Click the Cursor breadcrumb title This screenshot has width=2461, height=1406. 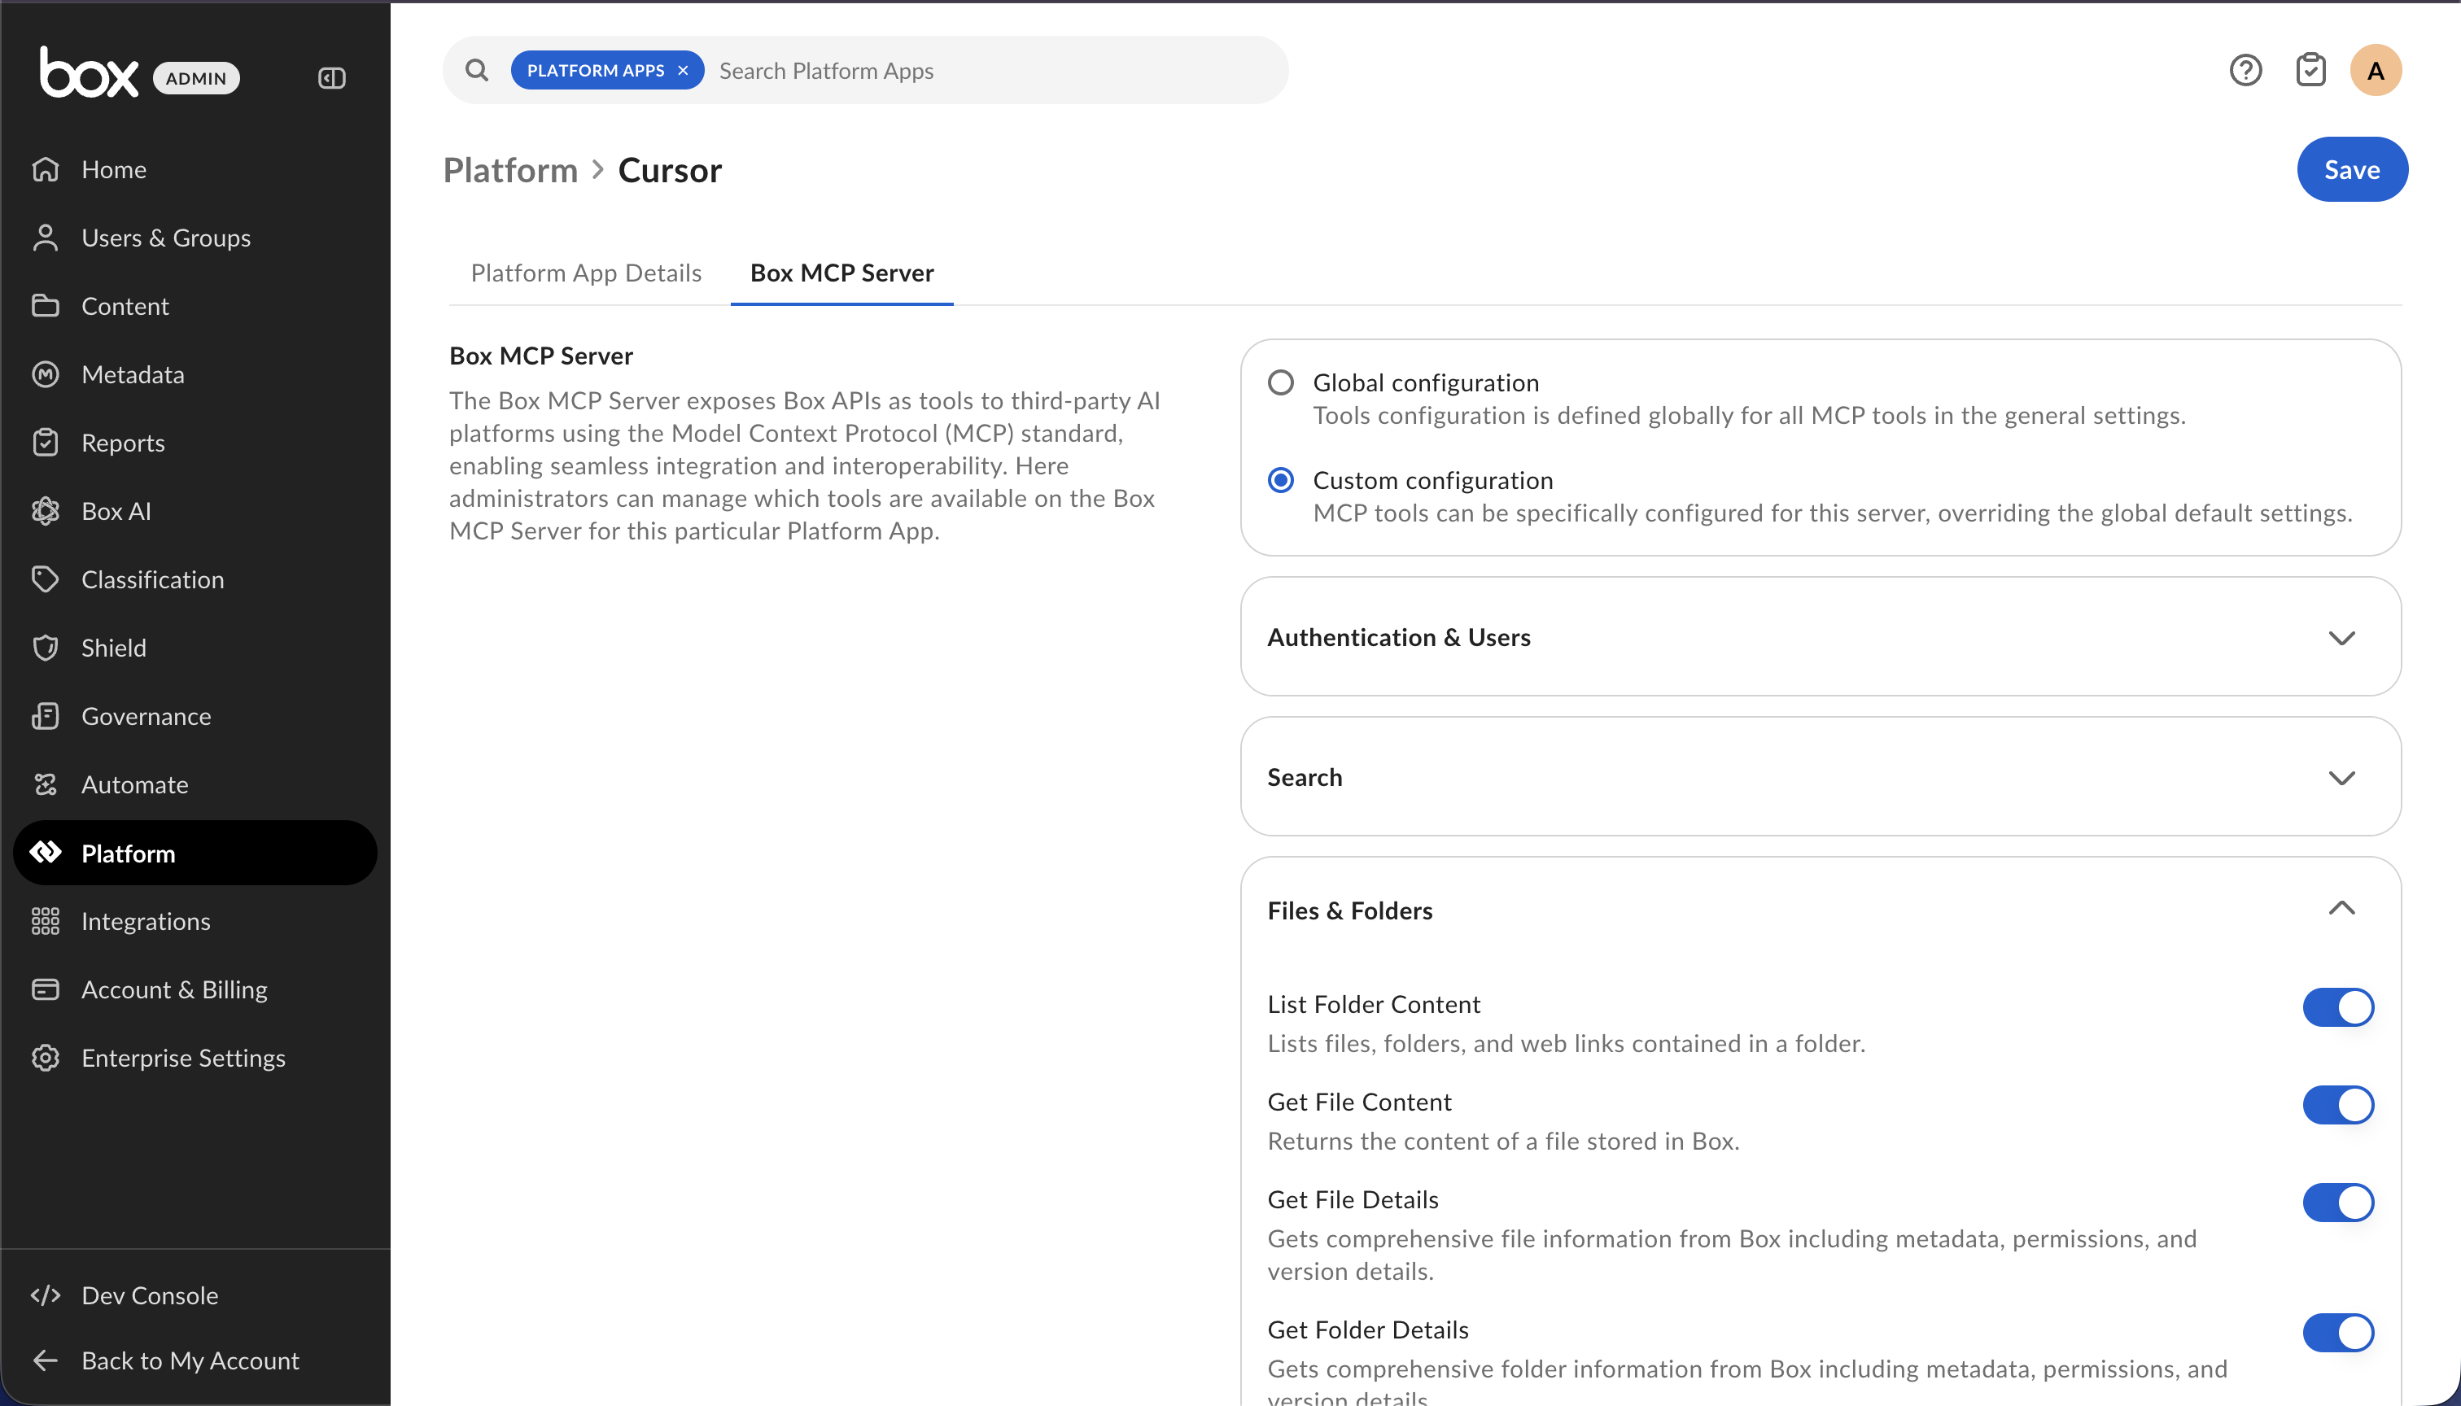pos(669,170)
